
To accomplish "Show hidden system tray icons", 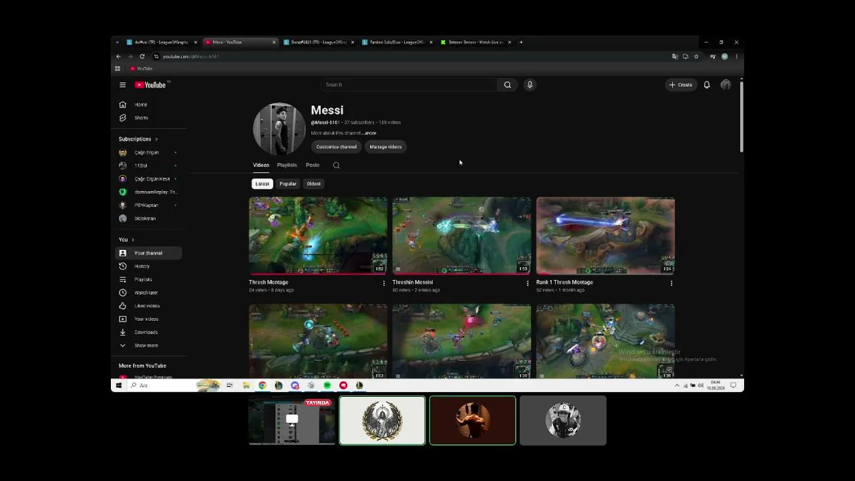I will [x=677, y=385].
